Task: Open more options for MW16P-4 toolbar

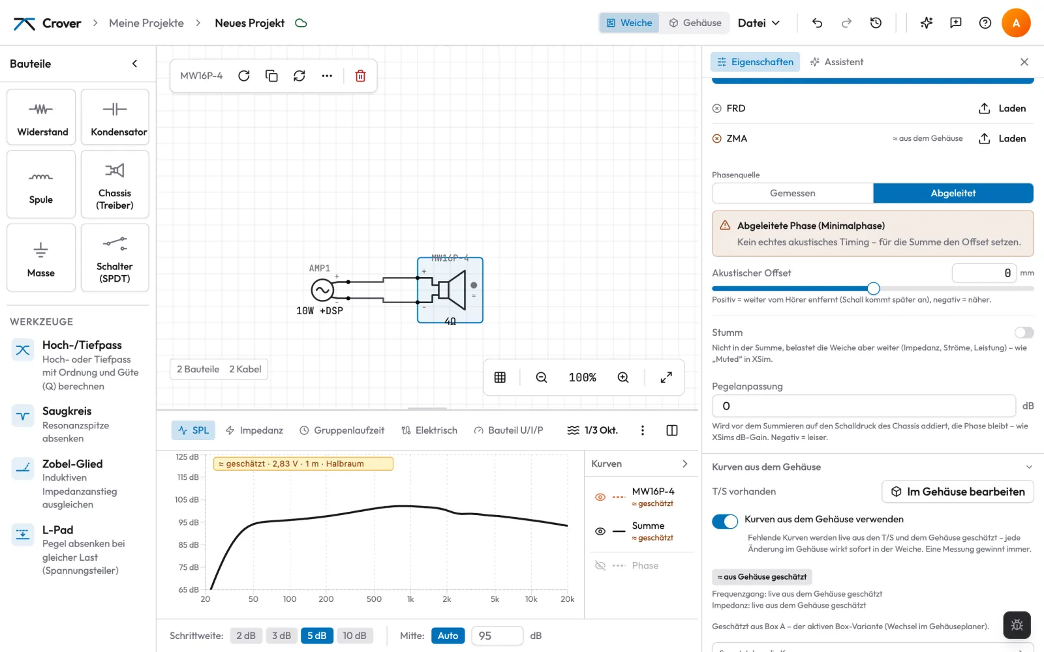Action: click(327, 76)
